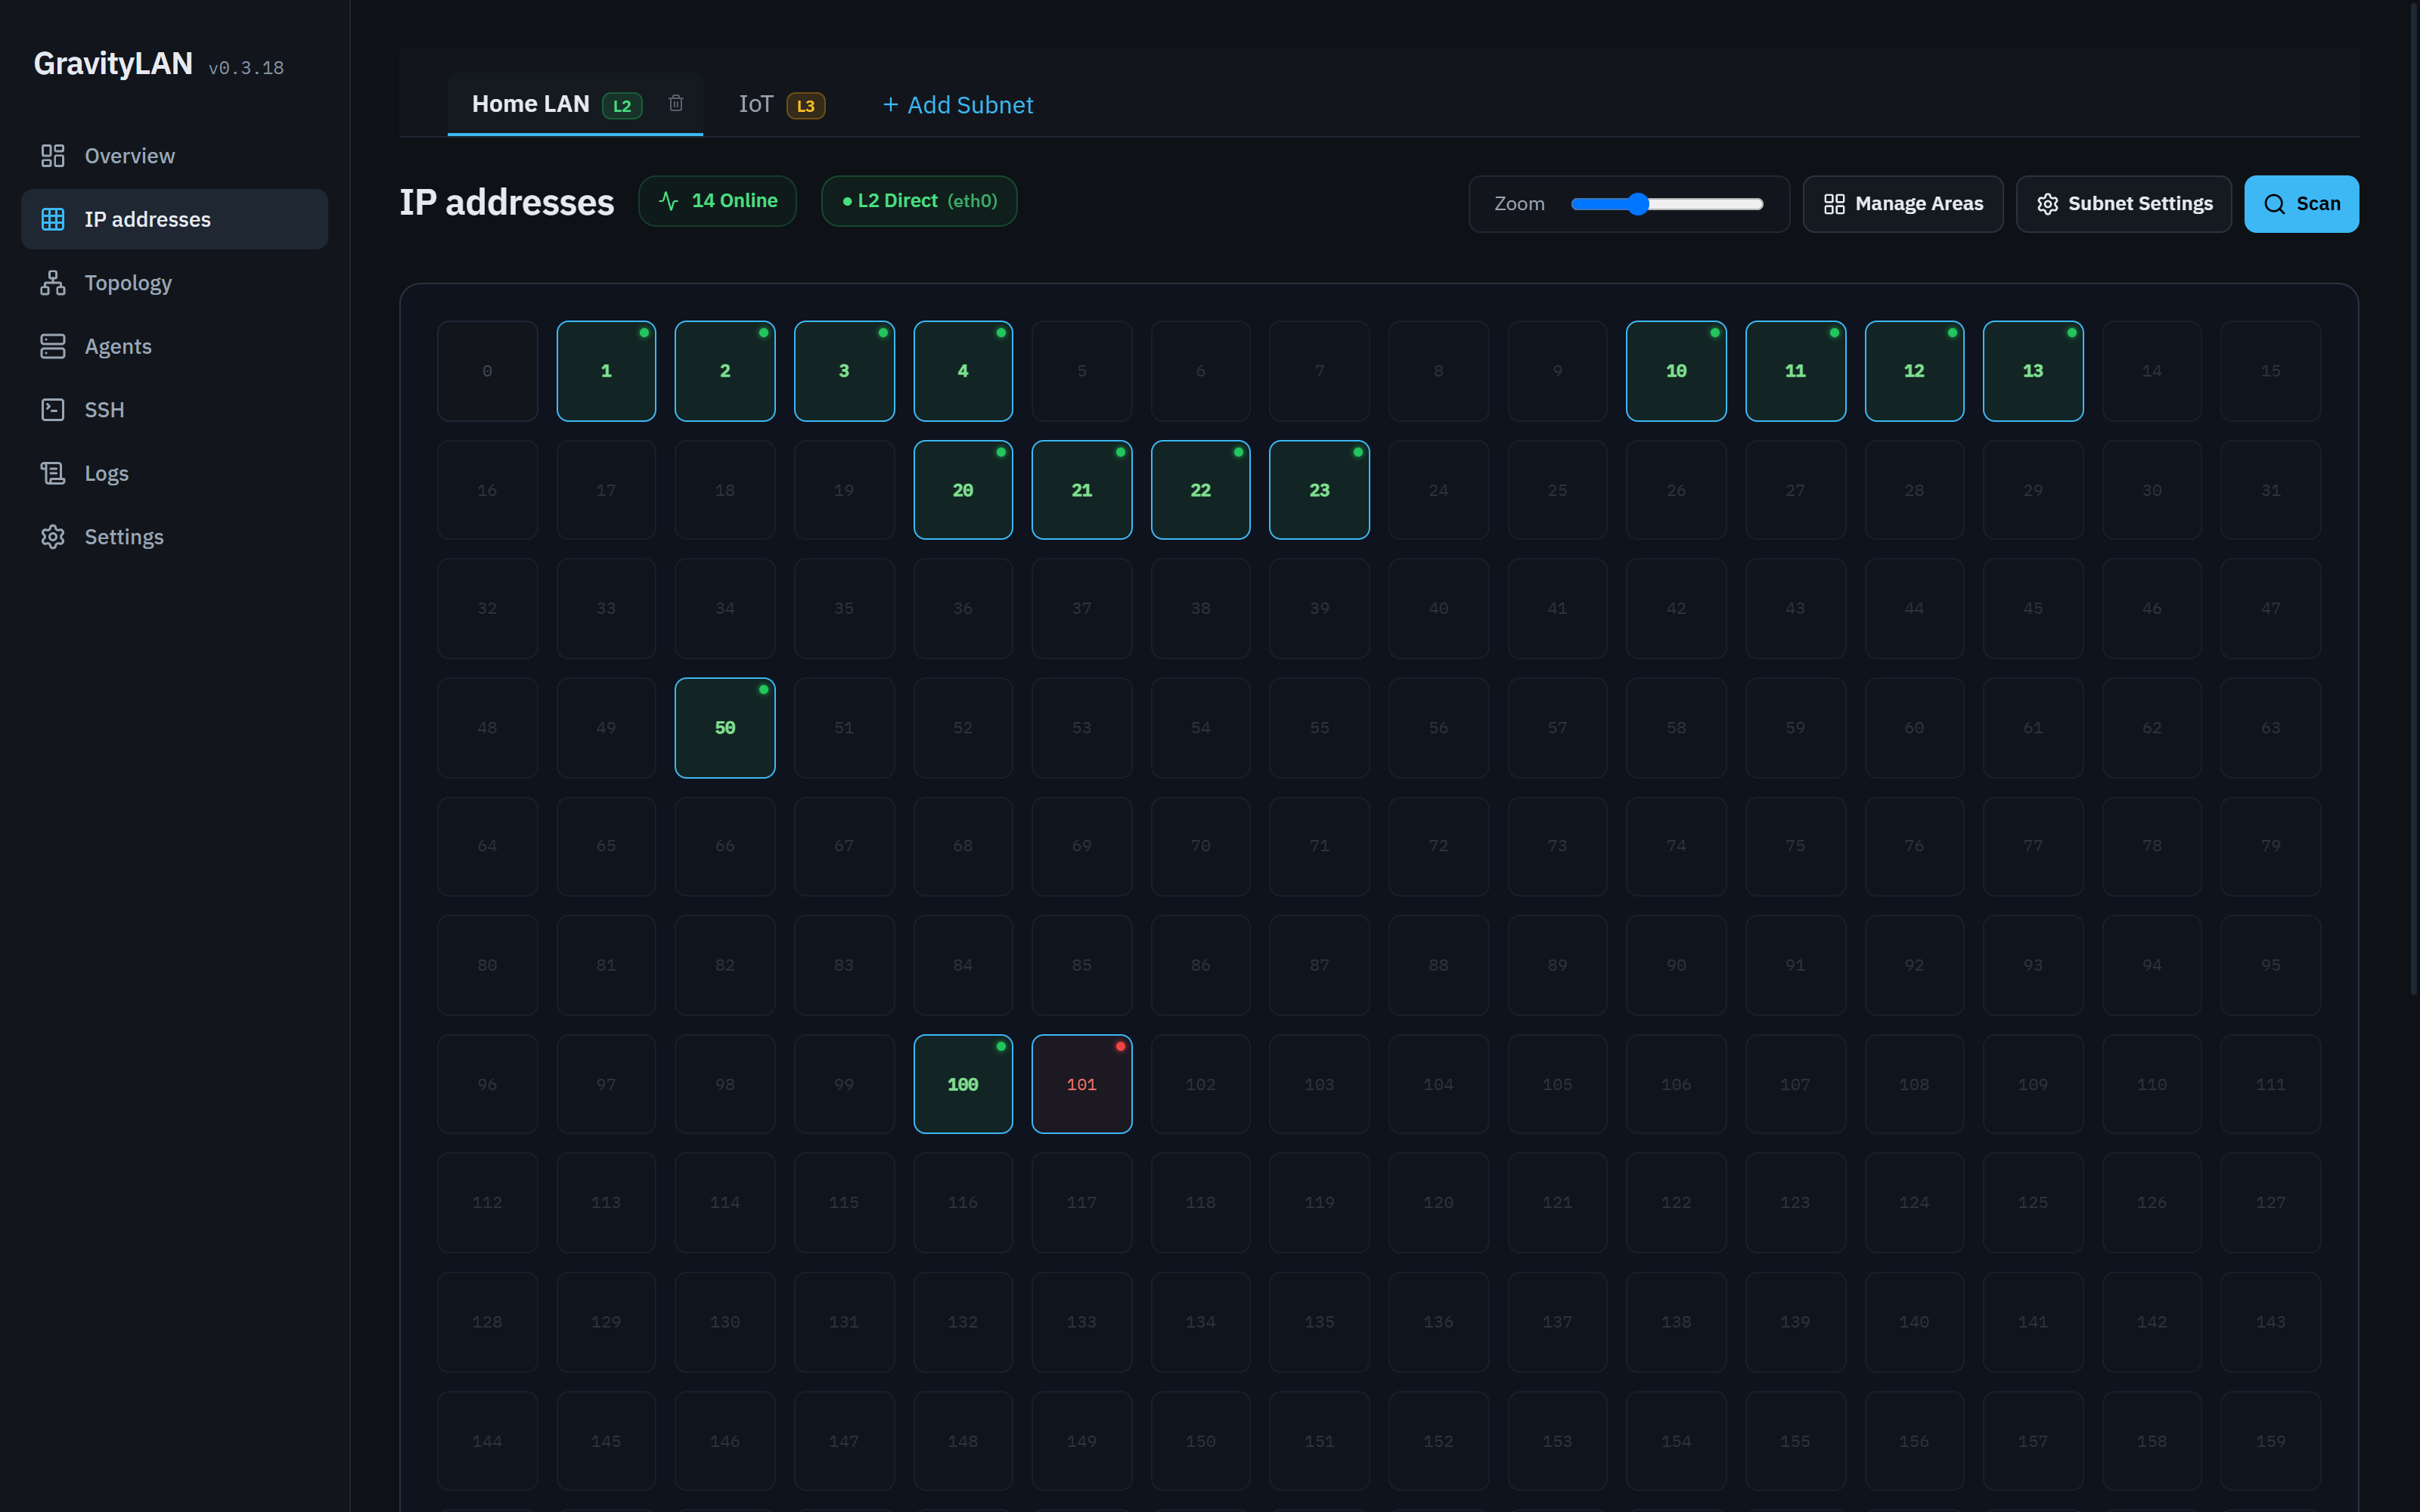This screenshot has width=2420, height=1512.
Task: Select empty IP cell 0
Action: pos(487,371)
